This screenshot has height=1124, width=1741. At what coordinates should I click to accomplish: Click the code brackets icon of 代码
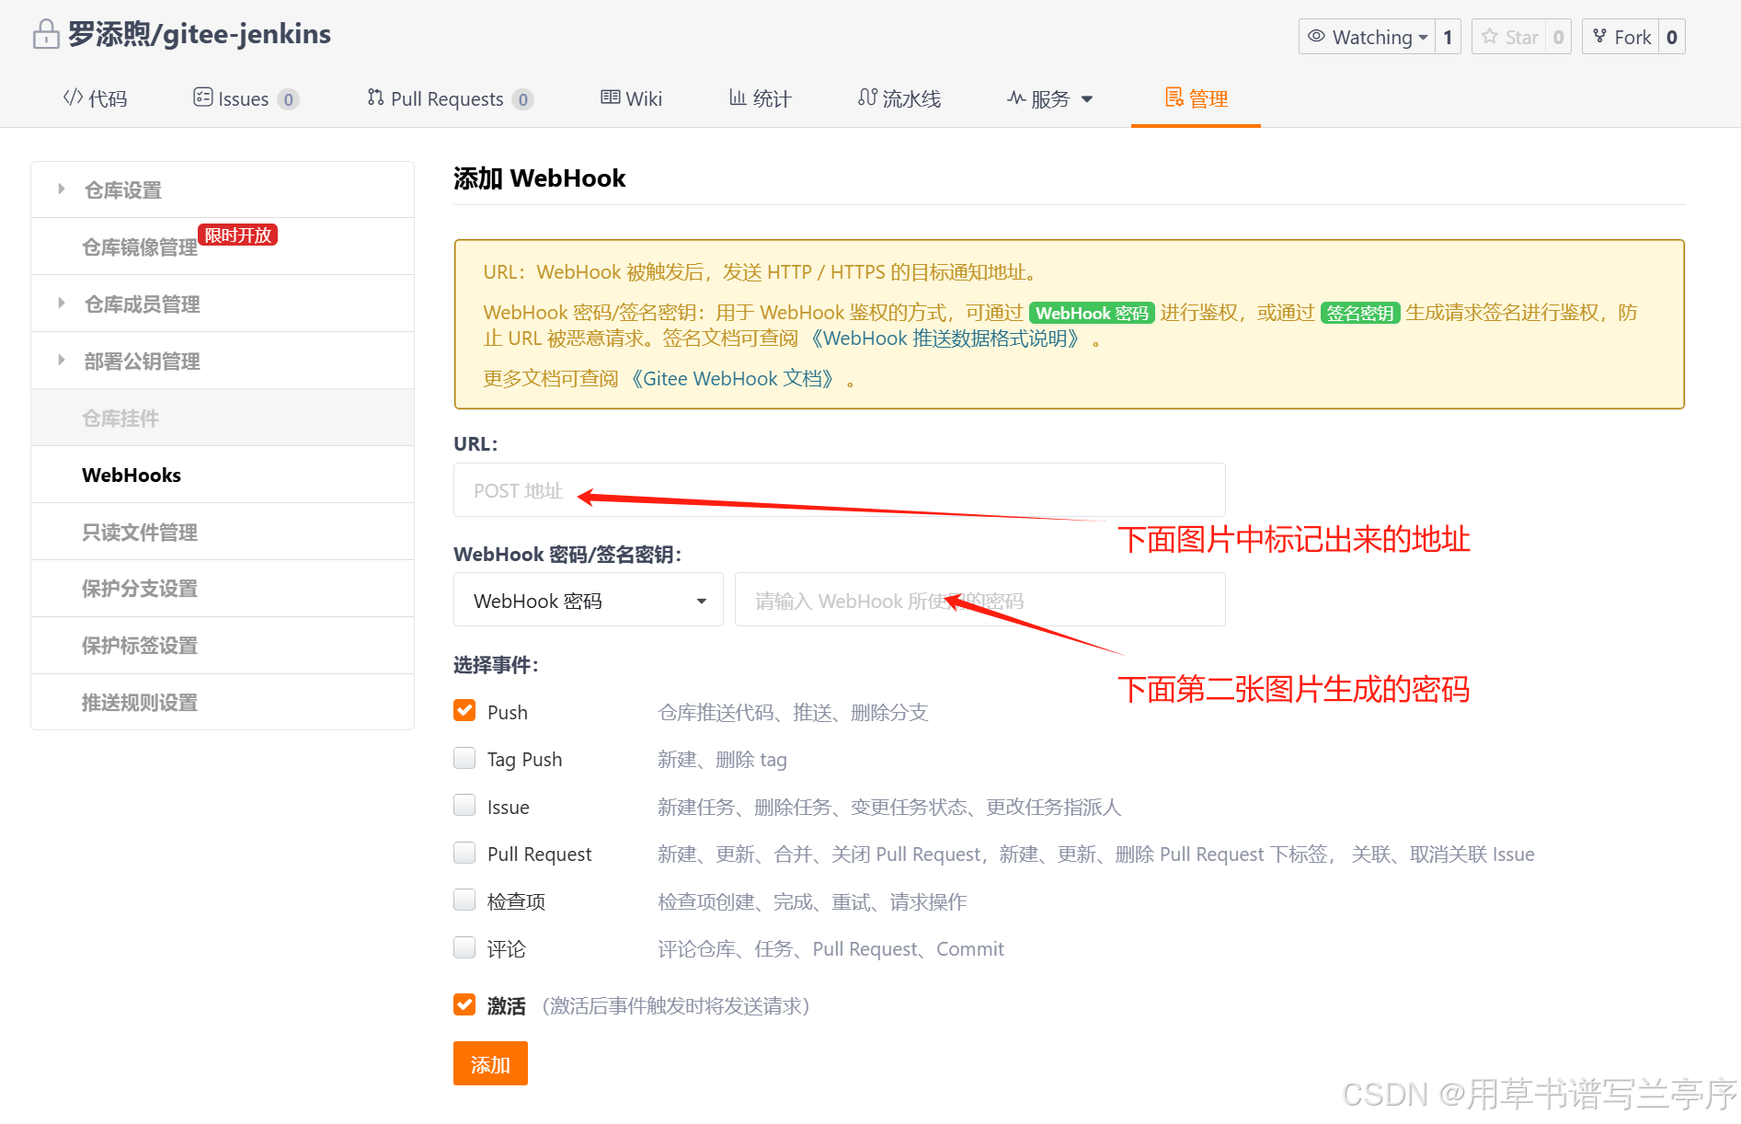[73, 97]
